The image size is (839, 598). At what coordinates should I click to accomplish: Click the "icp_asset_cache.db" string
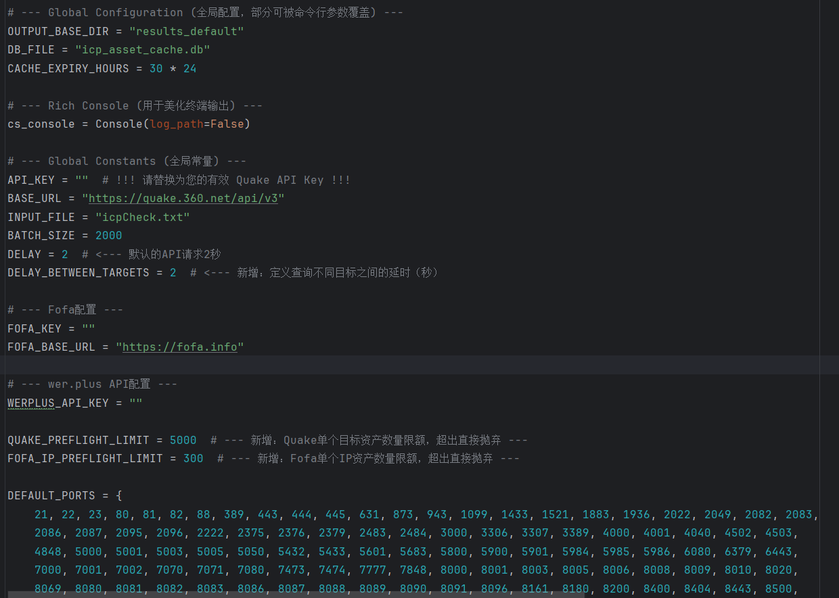(x=142, y=50)
